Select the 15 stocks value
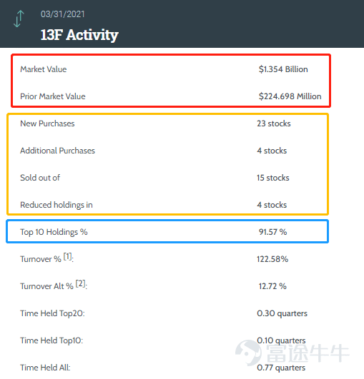Viewport: 364px width, 379px height. [x=273, y=178]
